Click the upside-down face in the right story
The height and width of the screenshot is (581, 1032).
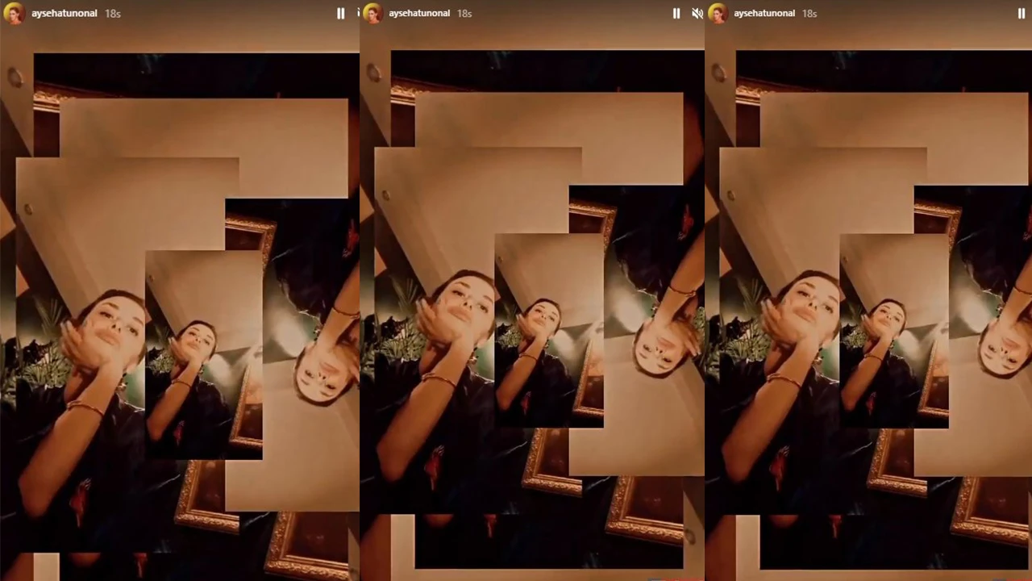coord(1004,343)
